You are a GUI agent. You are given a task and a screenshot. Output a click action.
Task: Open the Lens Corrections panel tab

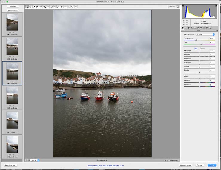coord(198,28)
